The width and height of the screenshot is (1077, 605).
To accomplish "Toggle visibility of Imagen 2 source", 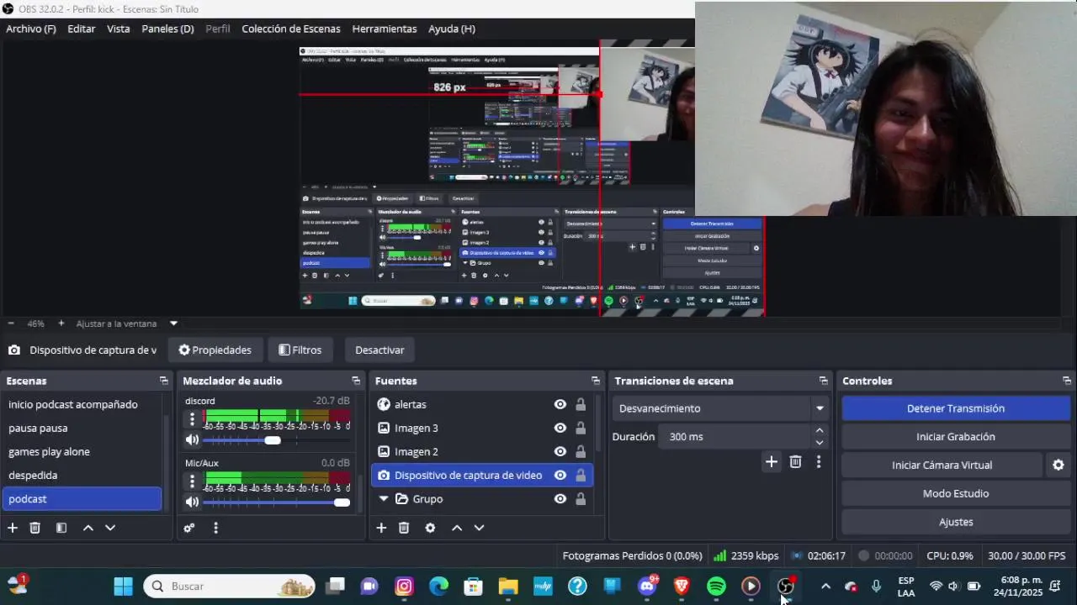I will (x=560, y=451).
